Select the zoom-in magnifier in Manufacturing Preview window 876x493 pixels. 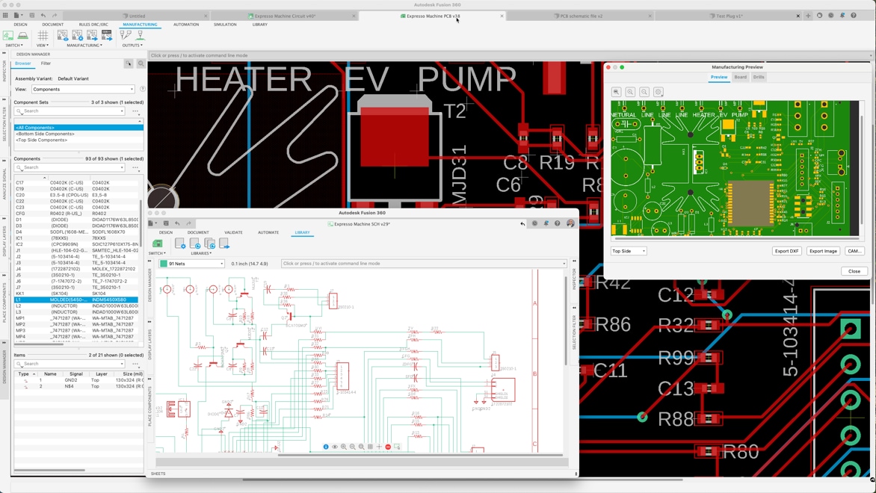(x=630, y=92)
